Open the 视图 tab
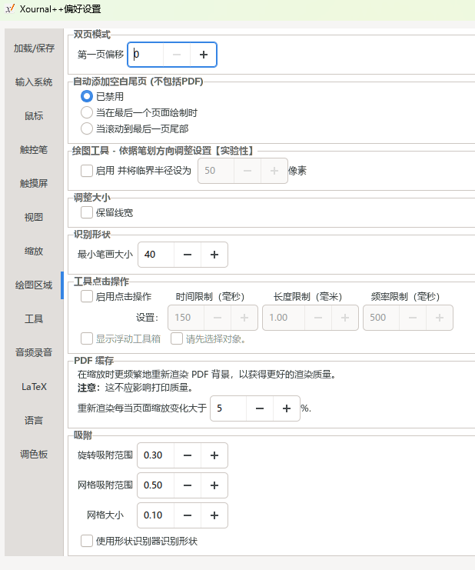The image size is (475, 570). click(x=34, y=217)
